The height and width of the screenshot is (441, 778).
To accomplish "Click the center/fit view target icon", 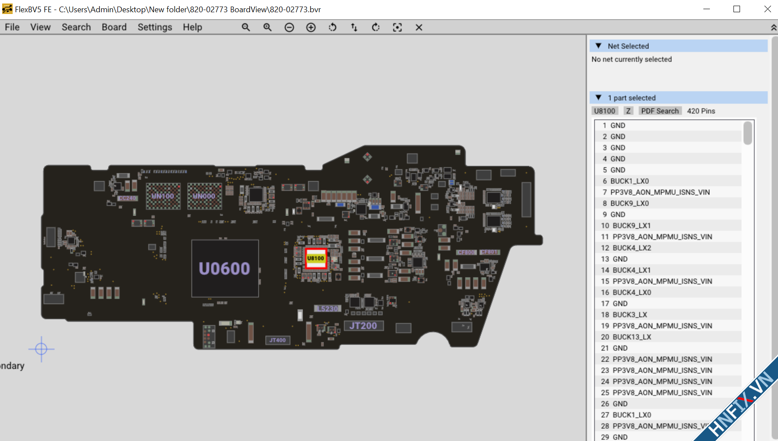I will tap(397, 28).
